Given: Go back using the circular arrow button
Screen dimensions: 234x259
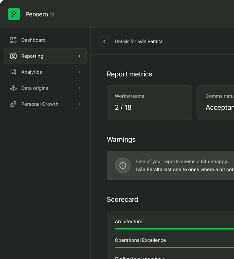Looking at the screenshot, I should [104, 41].
